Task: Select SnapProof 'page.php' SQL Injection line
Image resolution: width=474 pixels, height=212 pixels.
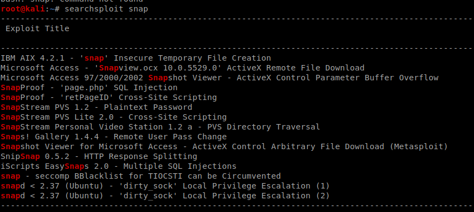Action: (x=89, y=88)
